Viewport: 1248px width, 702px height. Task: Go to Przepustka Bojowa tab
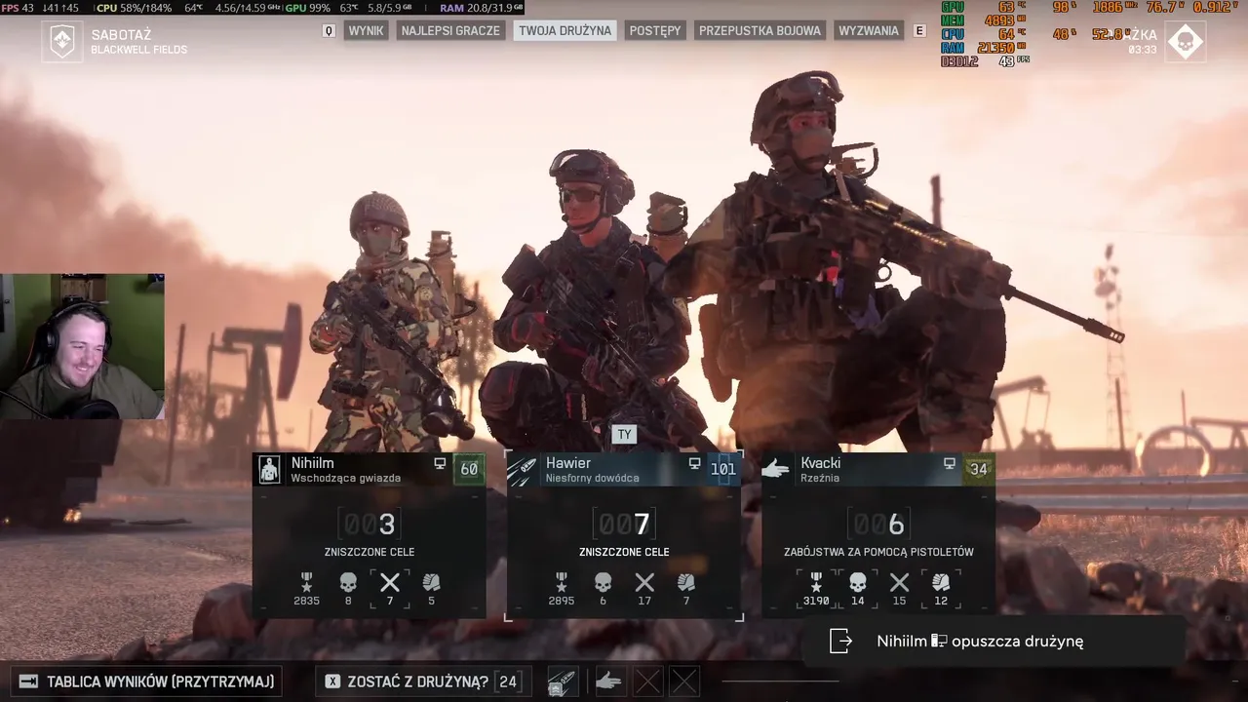760,30
